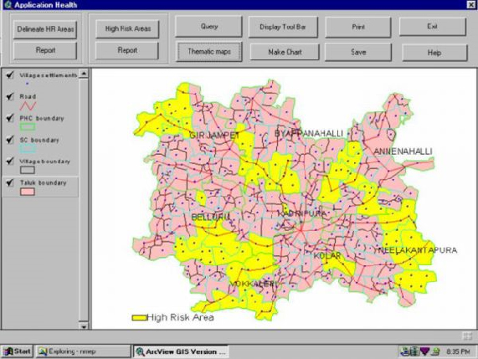Disable the Taluk boundary layer checkbox
The image size is (478, 359).
[x=10, y=182]
